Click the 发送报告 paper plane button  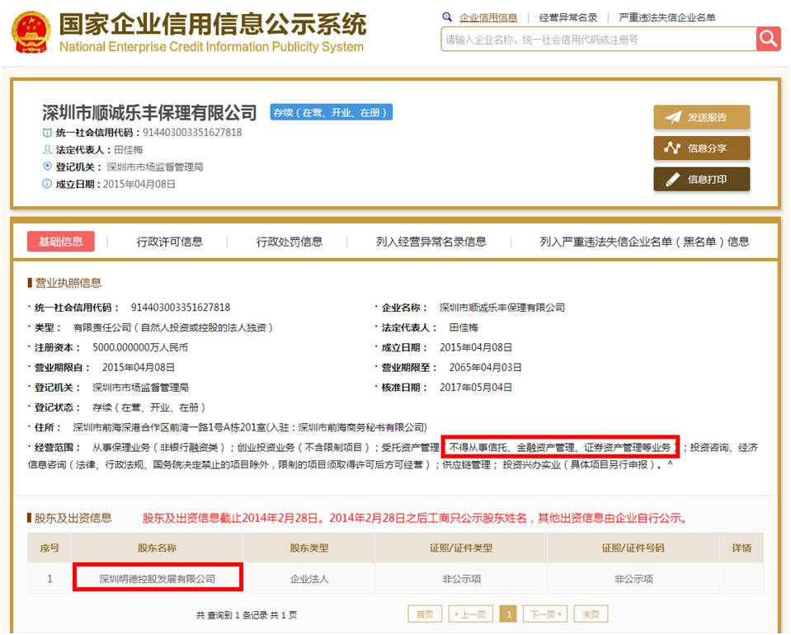tap(701, 117)
